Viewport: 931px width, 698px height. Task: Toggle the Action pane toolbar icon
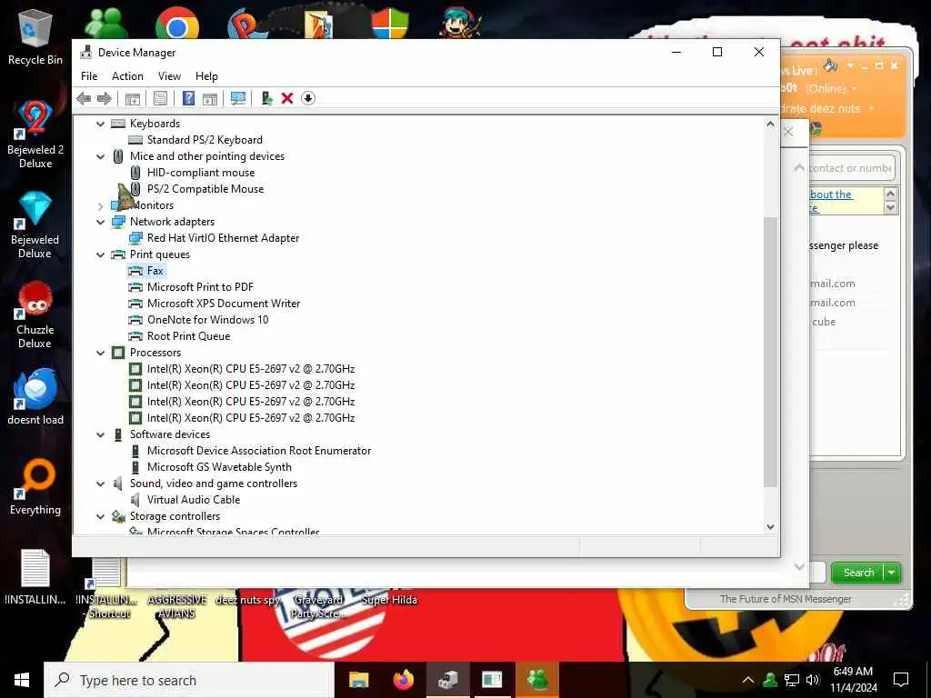pos(210,98)
